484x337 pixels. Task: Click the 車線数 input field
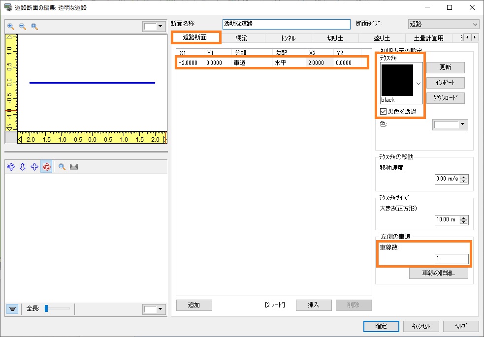coord(452,259)
